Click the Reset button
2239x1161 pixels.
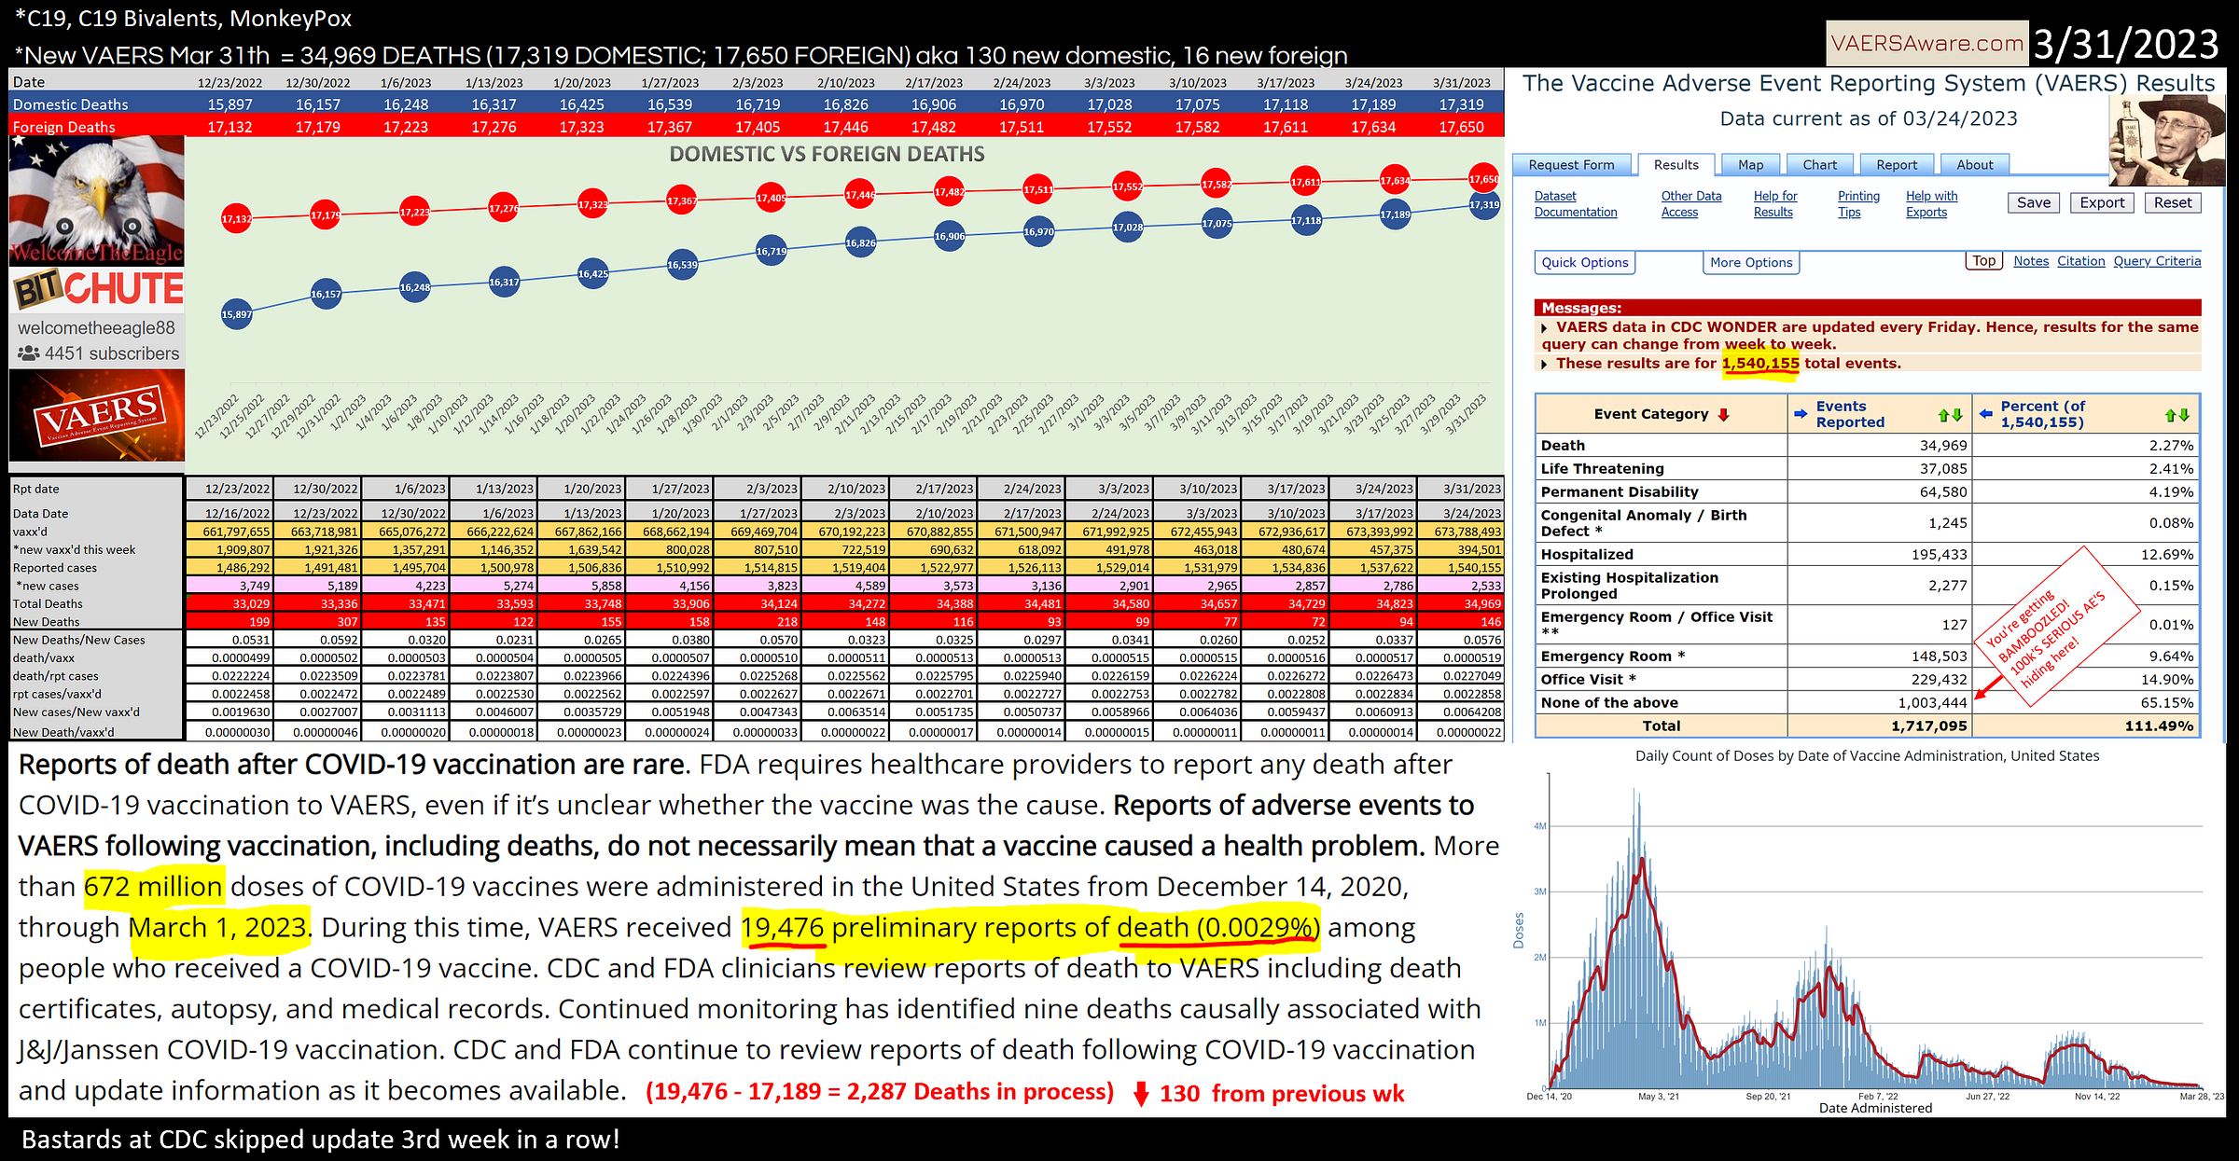click(x=2173, y=203)
